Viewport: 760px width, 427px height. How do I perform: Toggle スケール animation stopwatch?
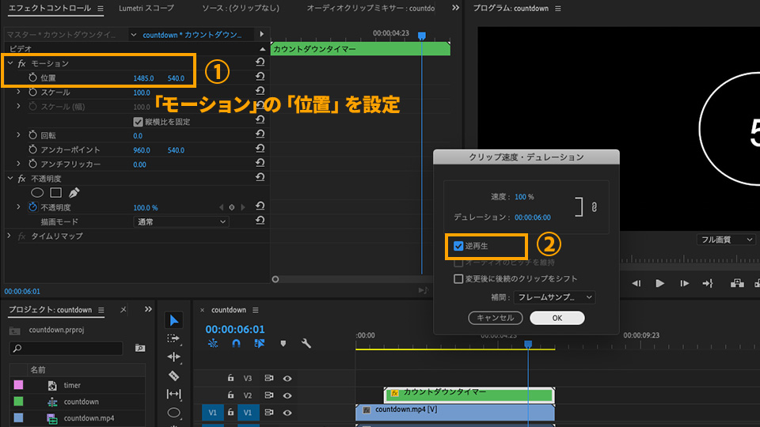pyautogui.click(x=32, y=92)
